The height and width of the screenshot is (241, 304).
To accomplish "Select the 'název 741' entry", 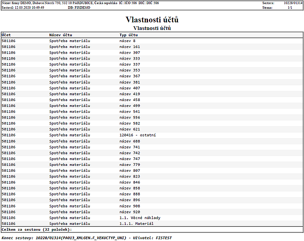I will pos(130,147).
